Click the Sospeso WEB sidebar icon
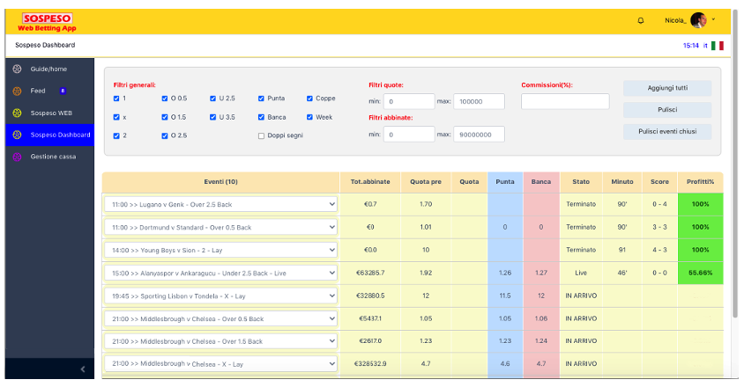Image resolution: width=744 pixels, height=387 pixels. 17,113
